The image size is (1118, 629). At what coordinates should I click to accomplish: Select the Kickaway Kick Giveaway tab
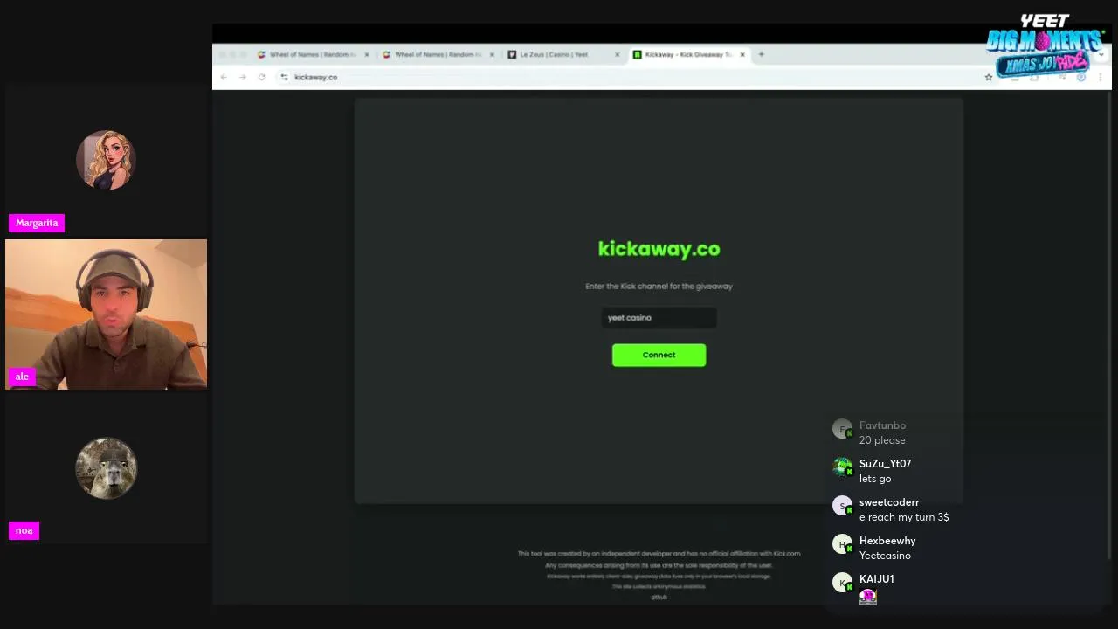688,54
